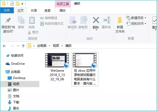Click 粘贴快捷方式 button
The width and height of the screenshot is (157, 111).
click(x=52, y=24)
